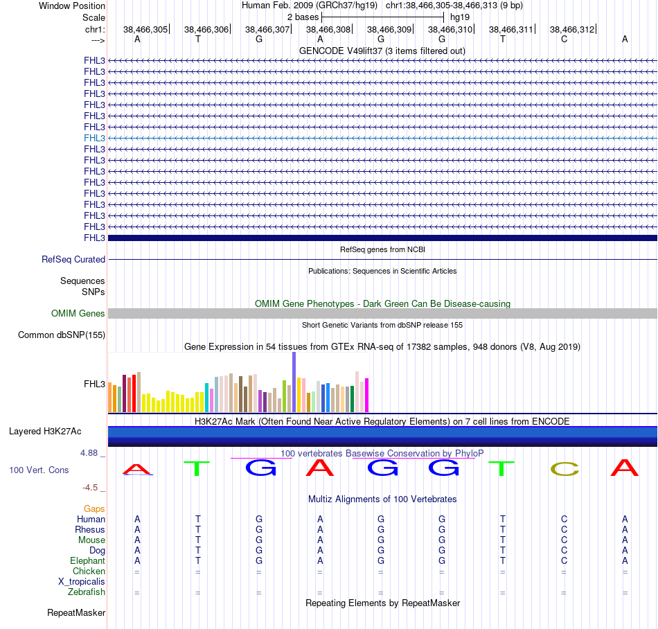The height and width of the screenshot is (629, 658).
Task: Click the magenta bar ending the GTEx chart
Action: (x=367, y=396)
